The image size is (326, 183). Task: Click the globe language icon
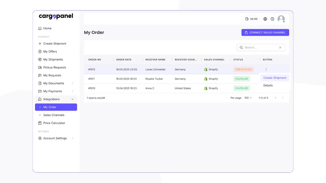pos(265,19)
